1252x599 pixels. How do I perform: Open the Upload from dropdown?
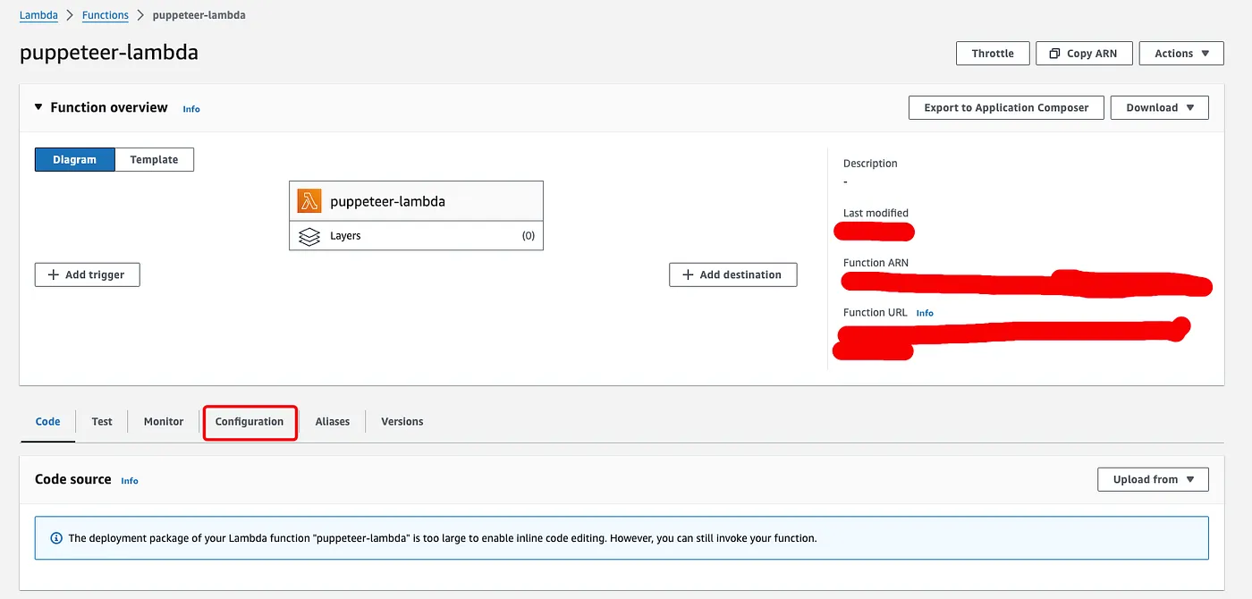tap(1153, 479)
